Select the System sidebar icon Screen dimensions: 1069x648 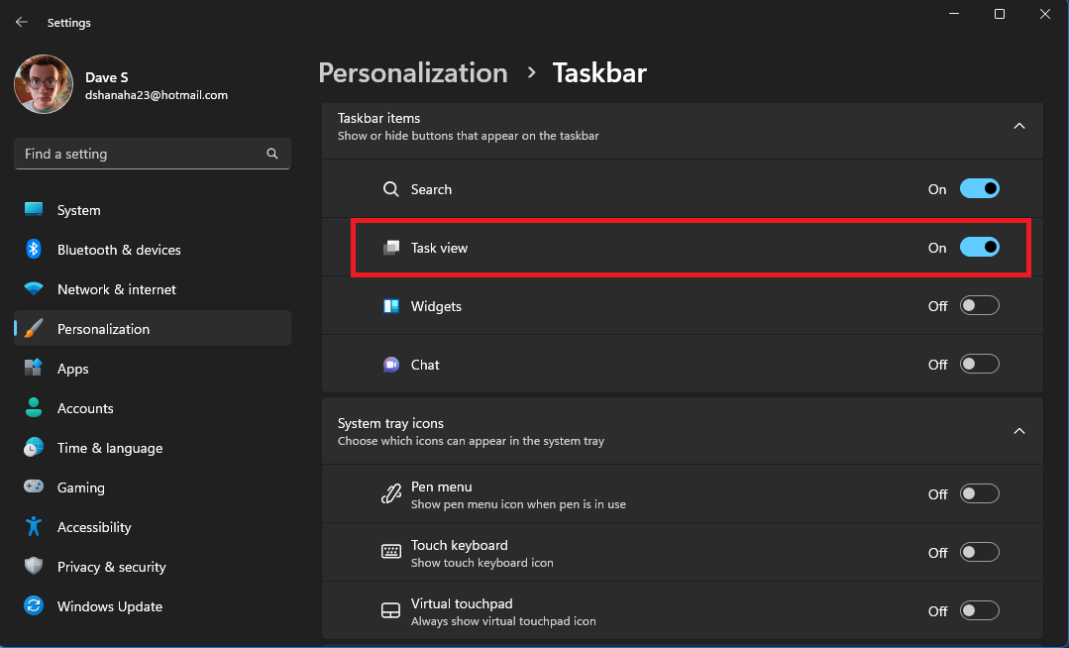click(x=33, y=210)
